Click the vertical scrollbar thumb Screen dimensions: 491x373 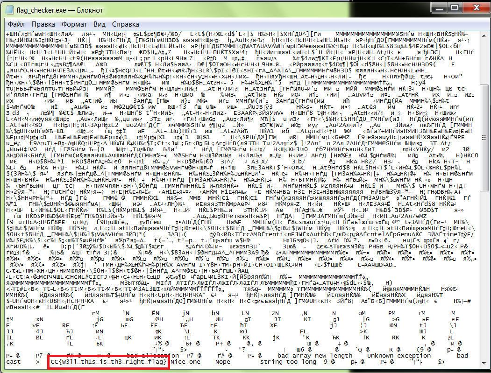484,138
